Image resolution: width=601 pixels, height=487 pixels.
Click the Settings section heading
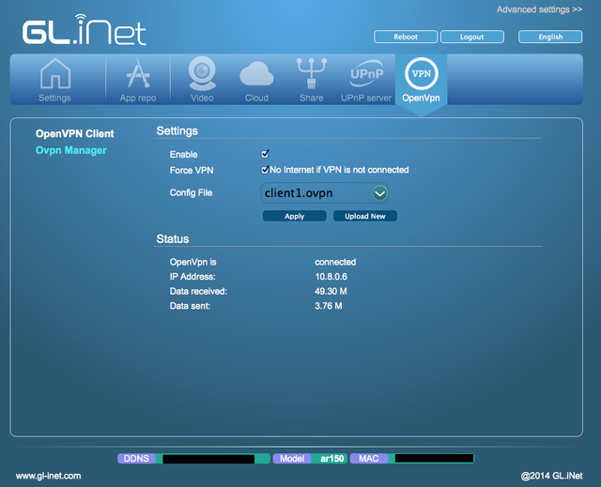[x=177, y=131]
